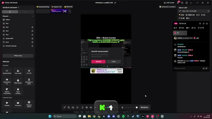The height and width of the screenshot is (119, 212).
Task: Open the Cíl LIVE tool
Action: click(29, 72)
